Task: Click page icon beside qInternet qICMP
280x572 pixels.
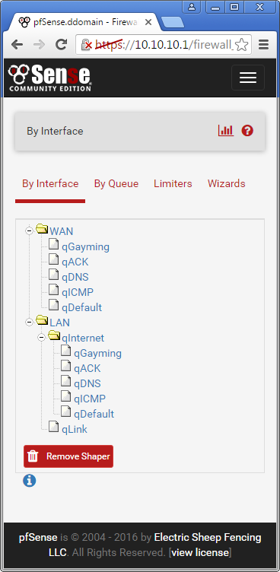Action: tap(65, 396)
